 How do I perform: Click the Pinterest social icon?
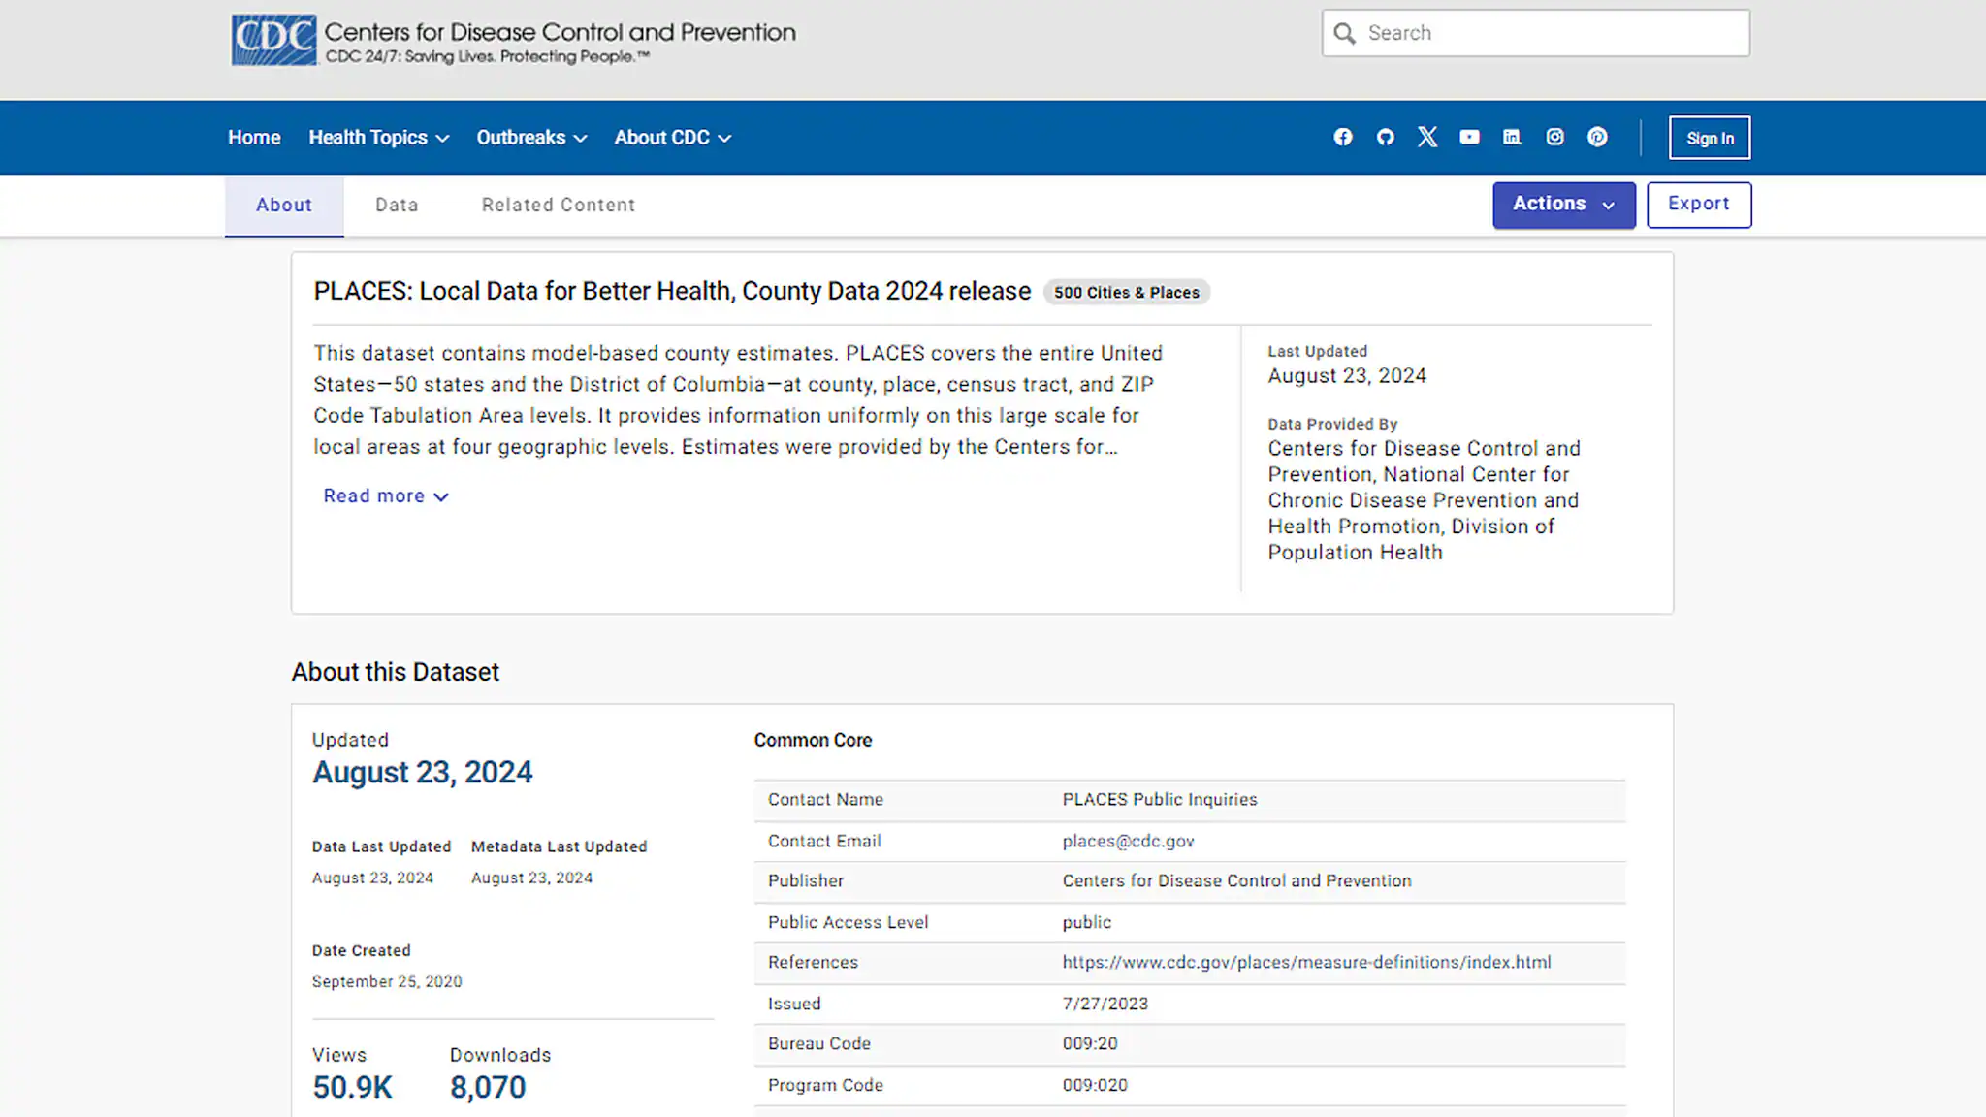[x=1597, y=137]
